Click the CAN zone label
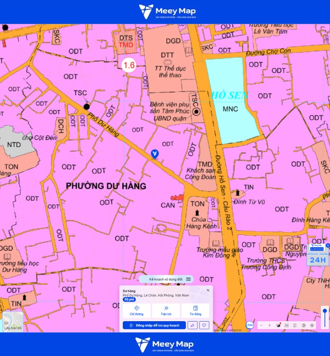The height and width of the screenshot is (356, 330). [168, 205]
